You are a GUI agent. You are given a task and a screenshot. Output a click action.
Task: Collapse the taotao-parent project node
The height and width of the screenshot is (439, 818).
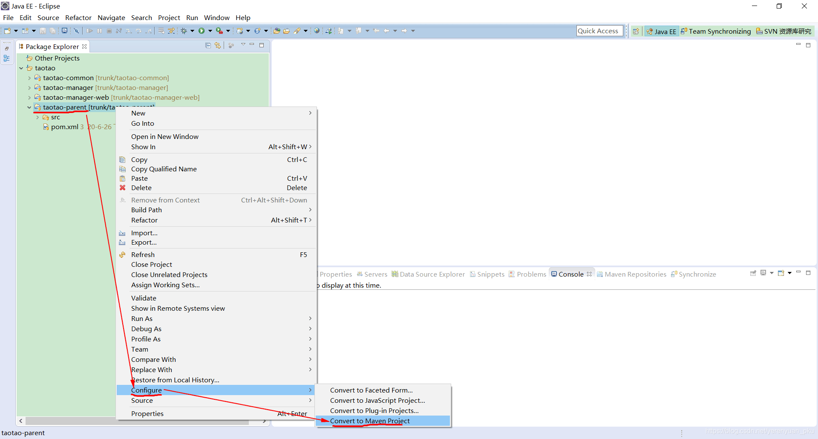(x=29, y=107)
